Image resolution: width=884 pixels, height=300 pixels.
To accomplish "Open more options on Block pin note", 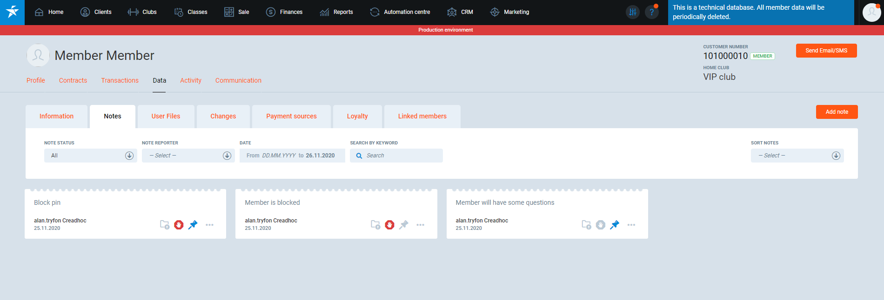I will pyautogui.click(x=209, y=225).
